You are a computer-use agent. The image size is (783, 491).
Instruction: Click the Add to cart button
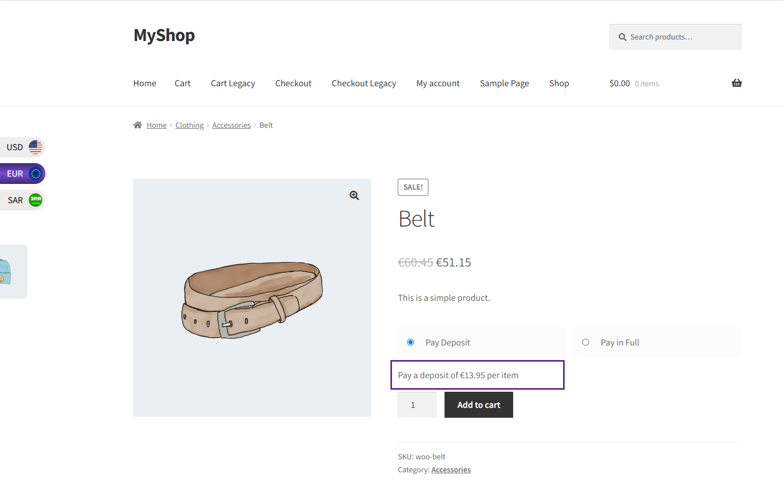(479, 405)
